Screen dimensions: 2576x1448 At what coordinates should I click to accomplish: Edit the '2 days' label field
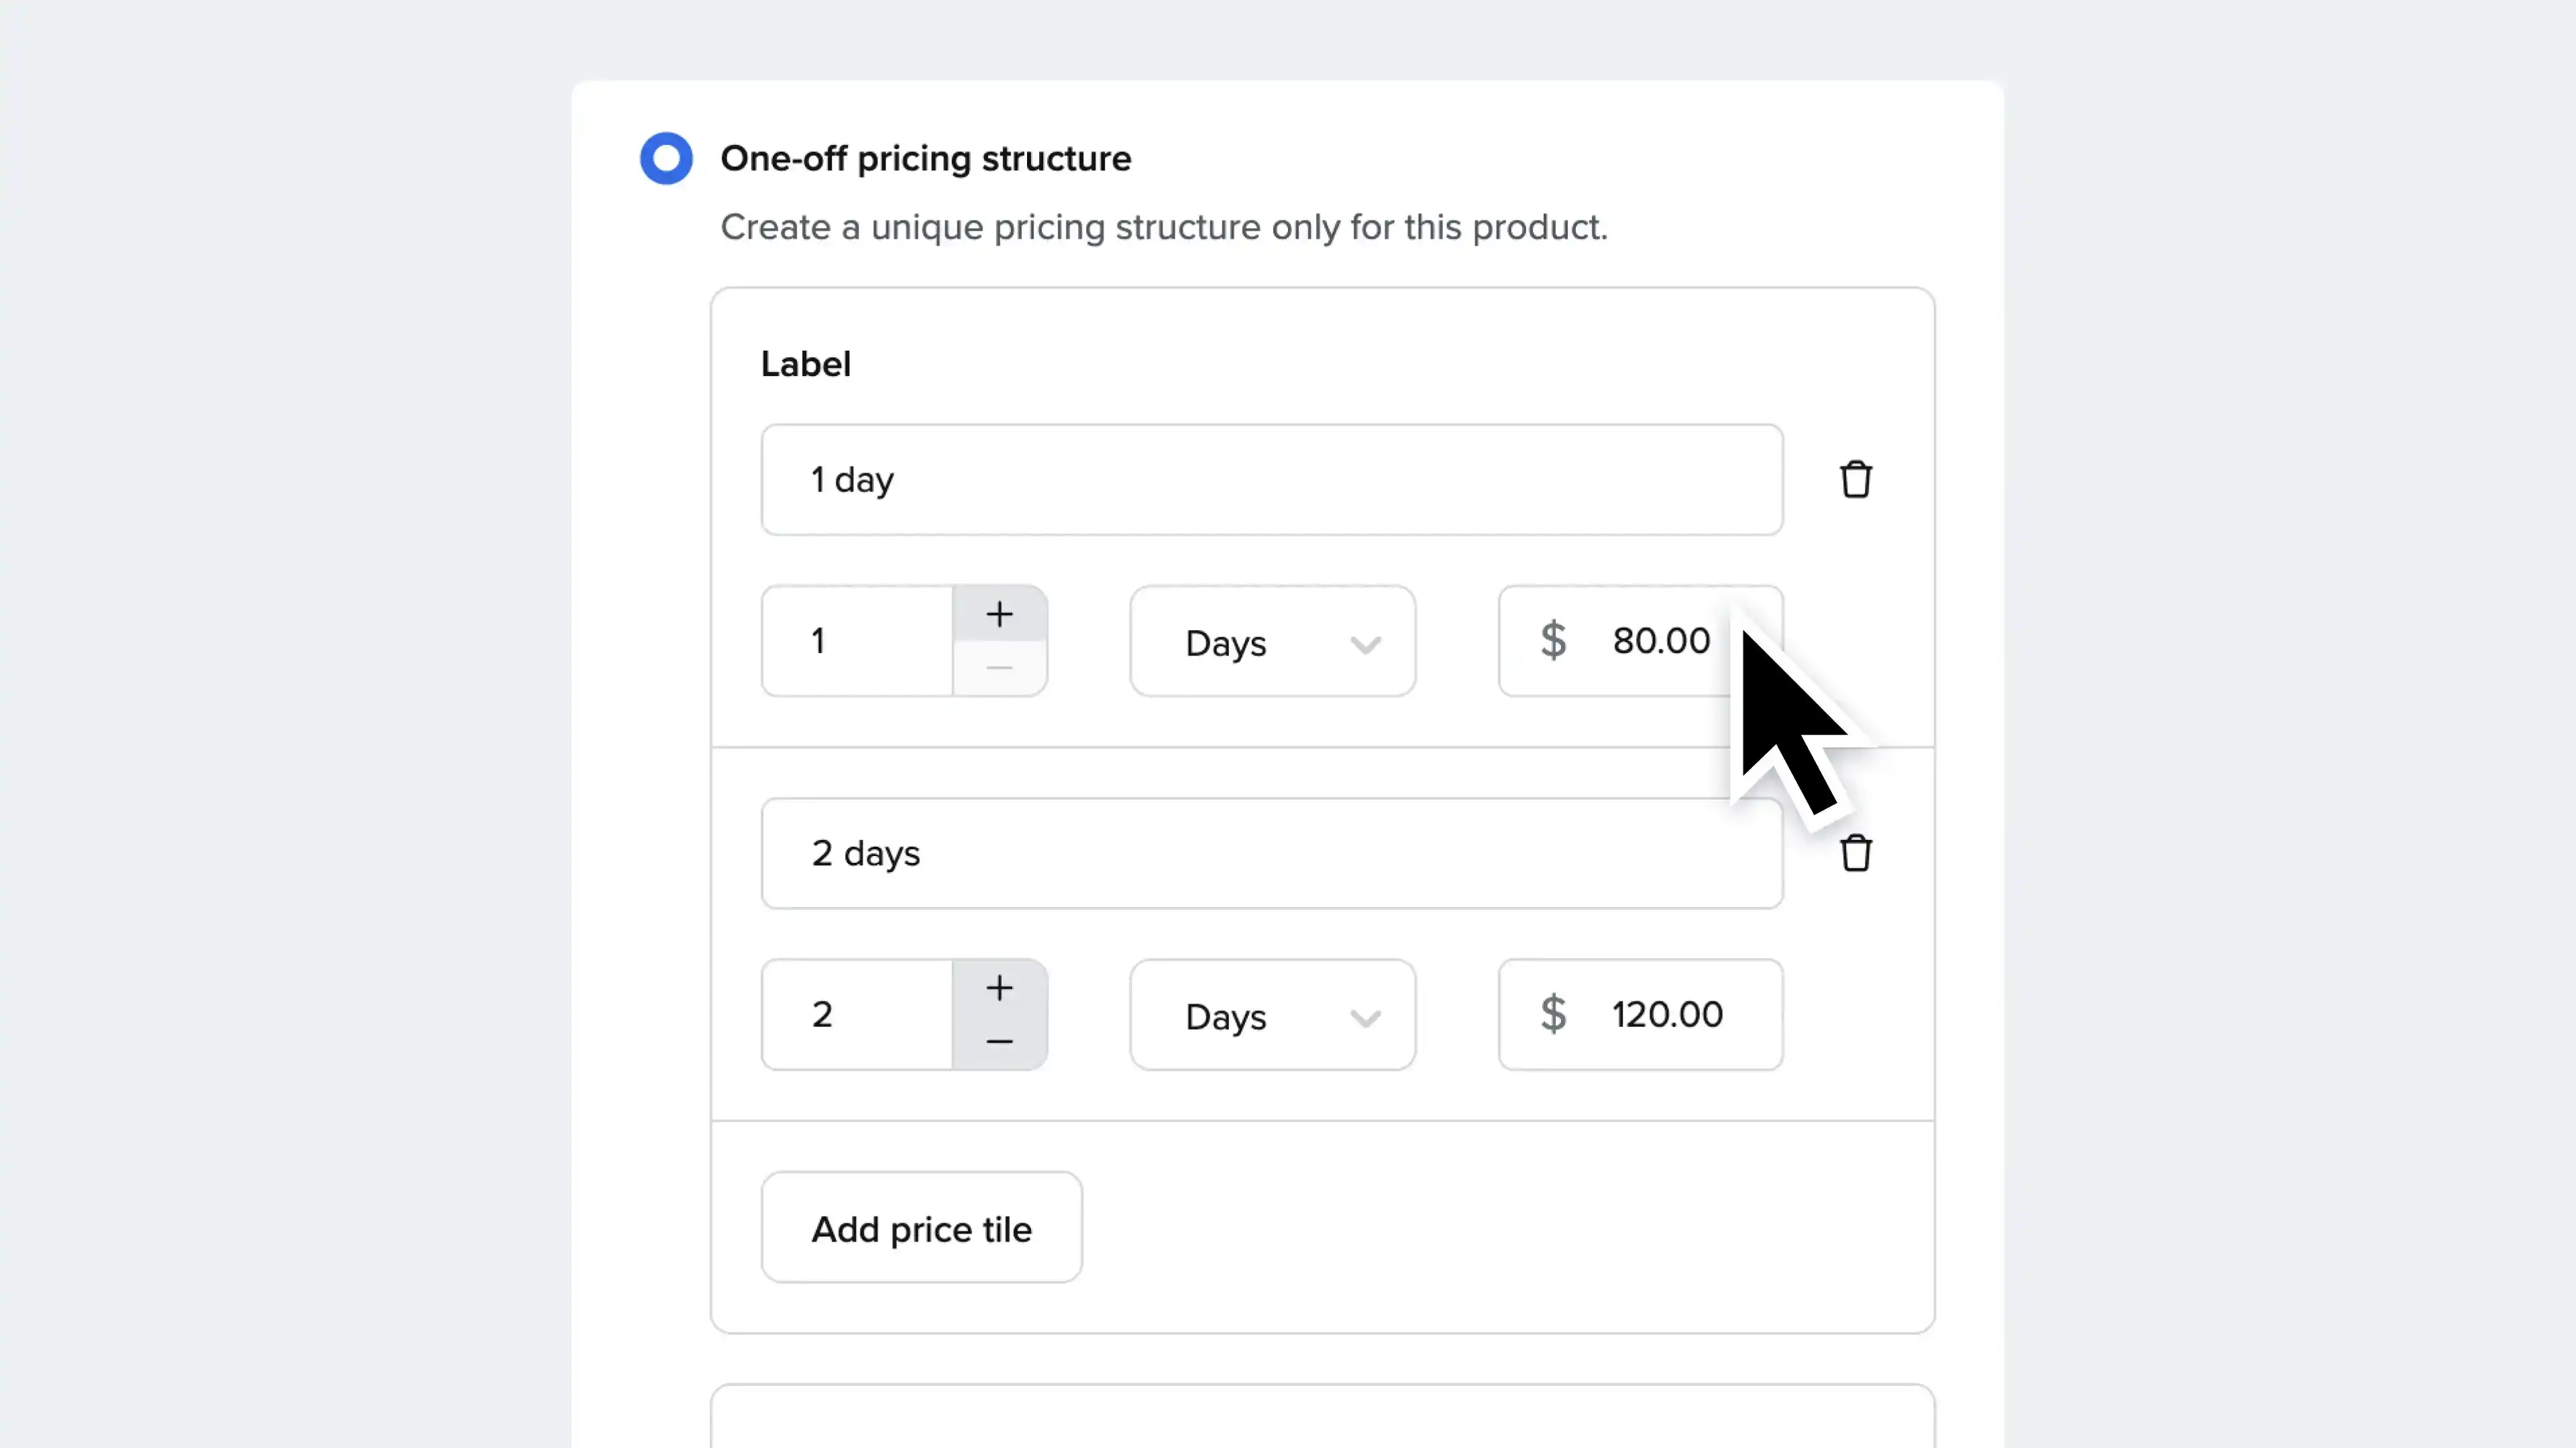coord(1270,853)
